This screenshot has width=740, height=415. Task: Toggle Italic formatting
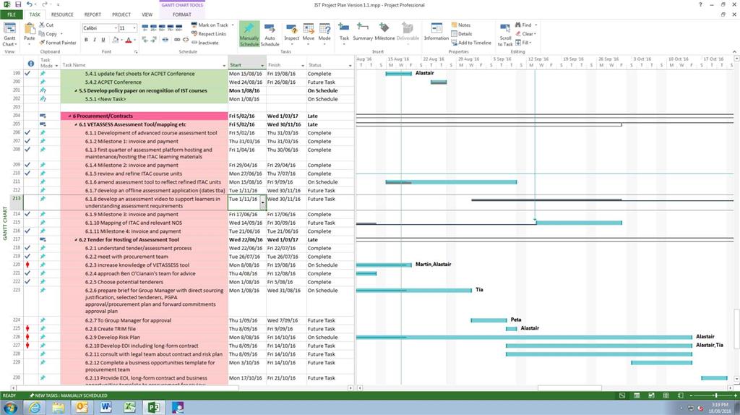pos(95,40)
